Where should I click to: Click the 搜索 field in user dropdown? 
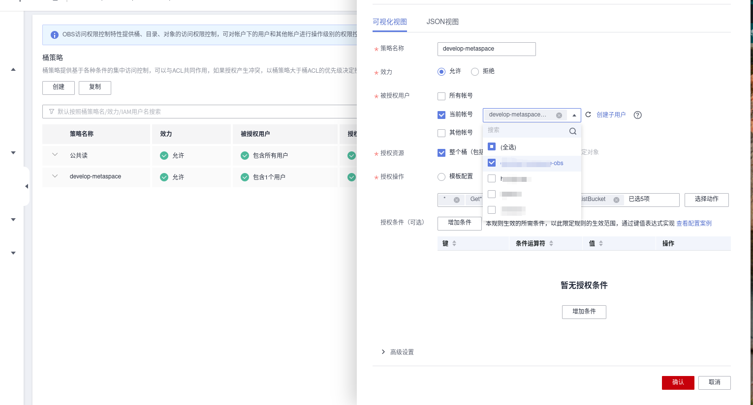click(x=526, y=130)
